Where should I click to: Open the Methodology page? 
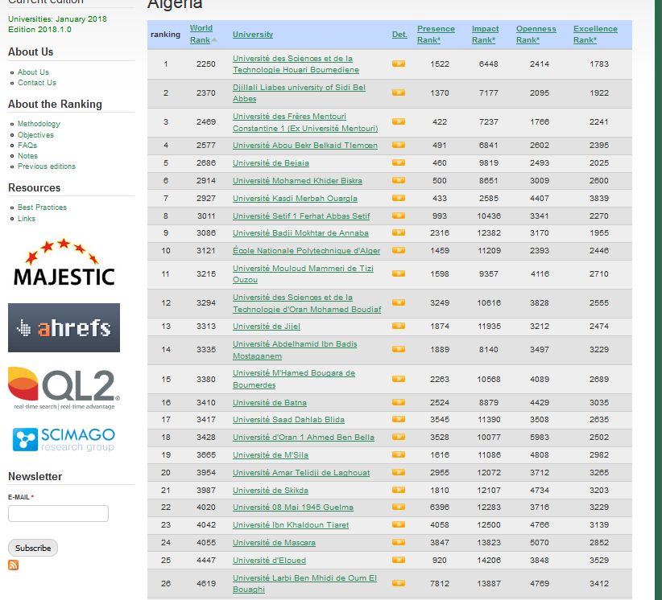pos(39,124)
